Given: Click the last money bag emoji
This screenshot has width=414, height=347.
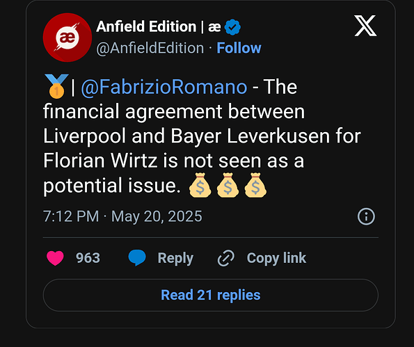Looking at the screenshot, I should pyautogui.click(x=255, y=185).
